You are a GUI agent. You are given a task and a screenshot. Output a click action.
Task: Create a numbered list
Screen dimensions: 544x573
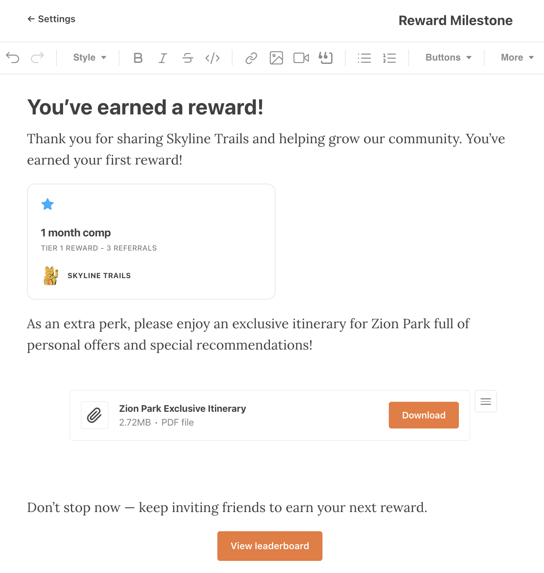click(x=389, y=58)
